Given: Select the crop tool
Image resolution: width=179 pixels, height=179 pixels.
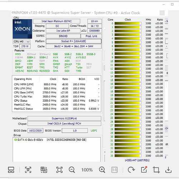Looking at the screenshot, I should point(156,170).
